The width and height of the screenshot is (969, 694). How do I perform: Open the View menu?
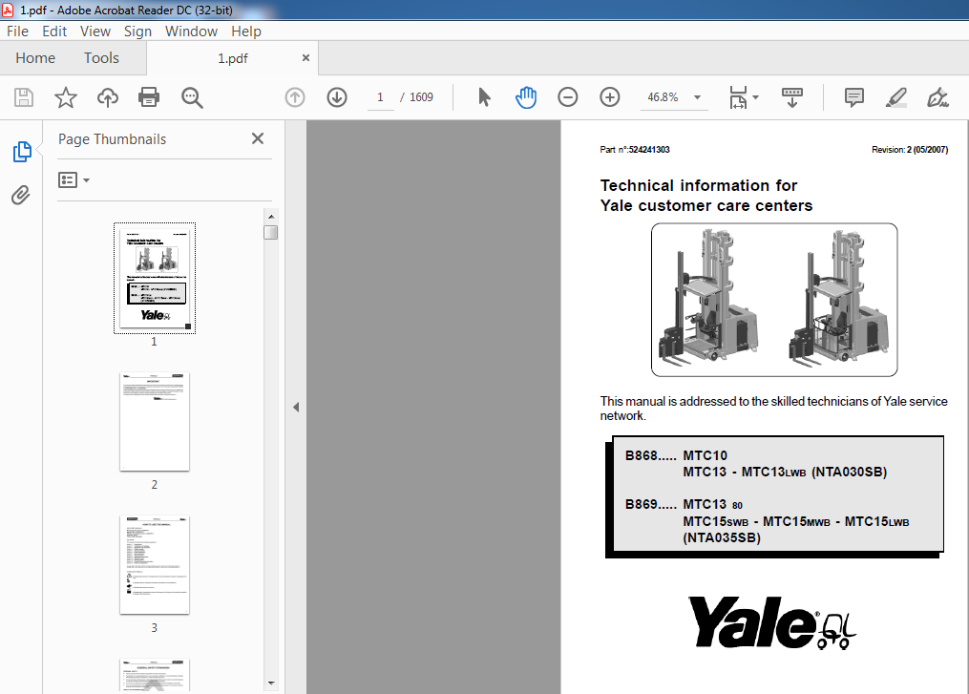[95, 31]
